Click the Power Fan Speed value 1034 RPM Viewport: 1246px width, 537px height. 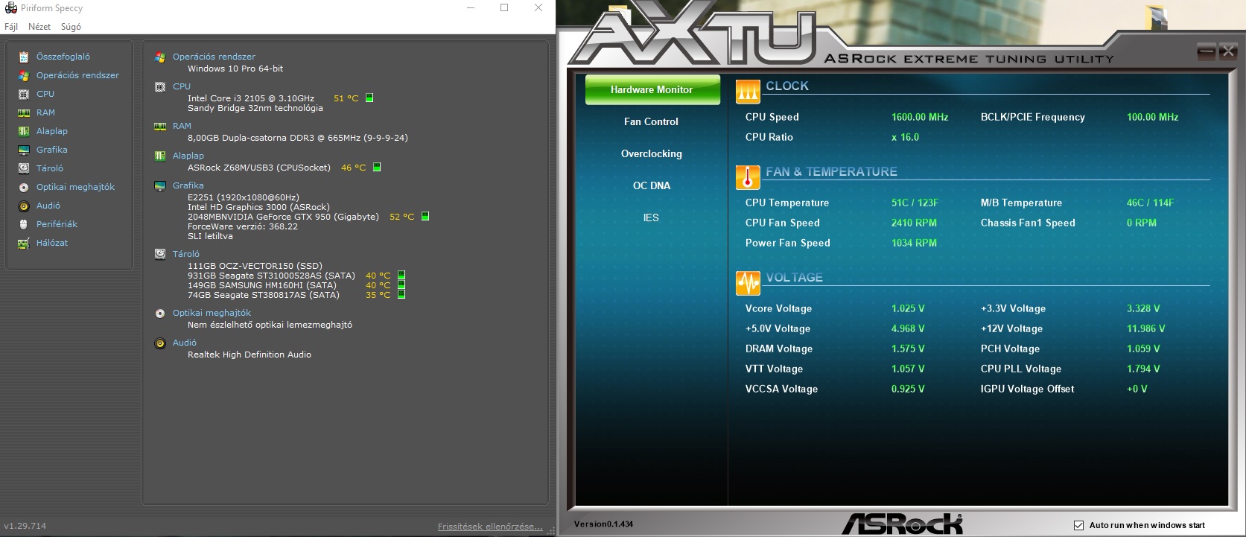click(914, 243)
